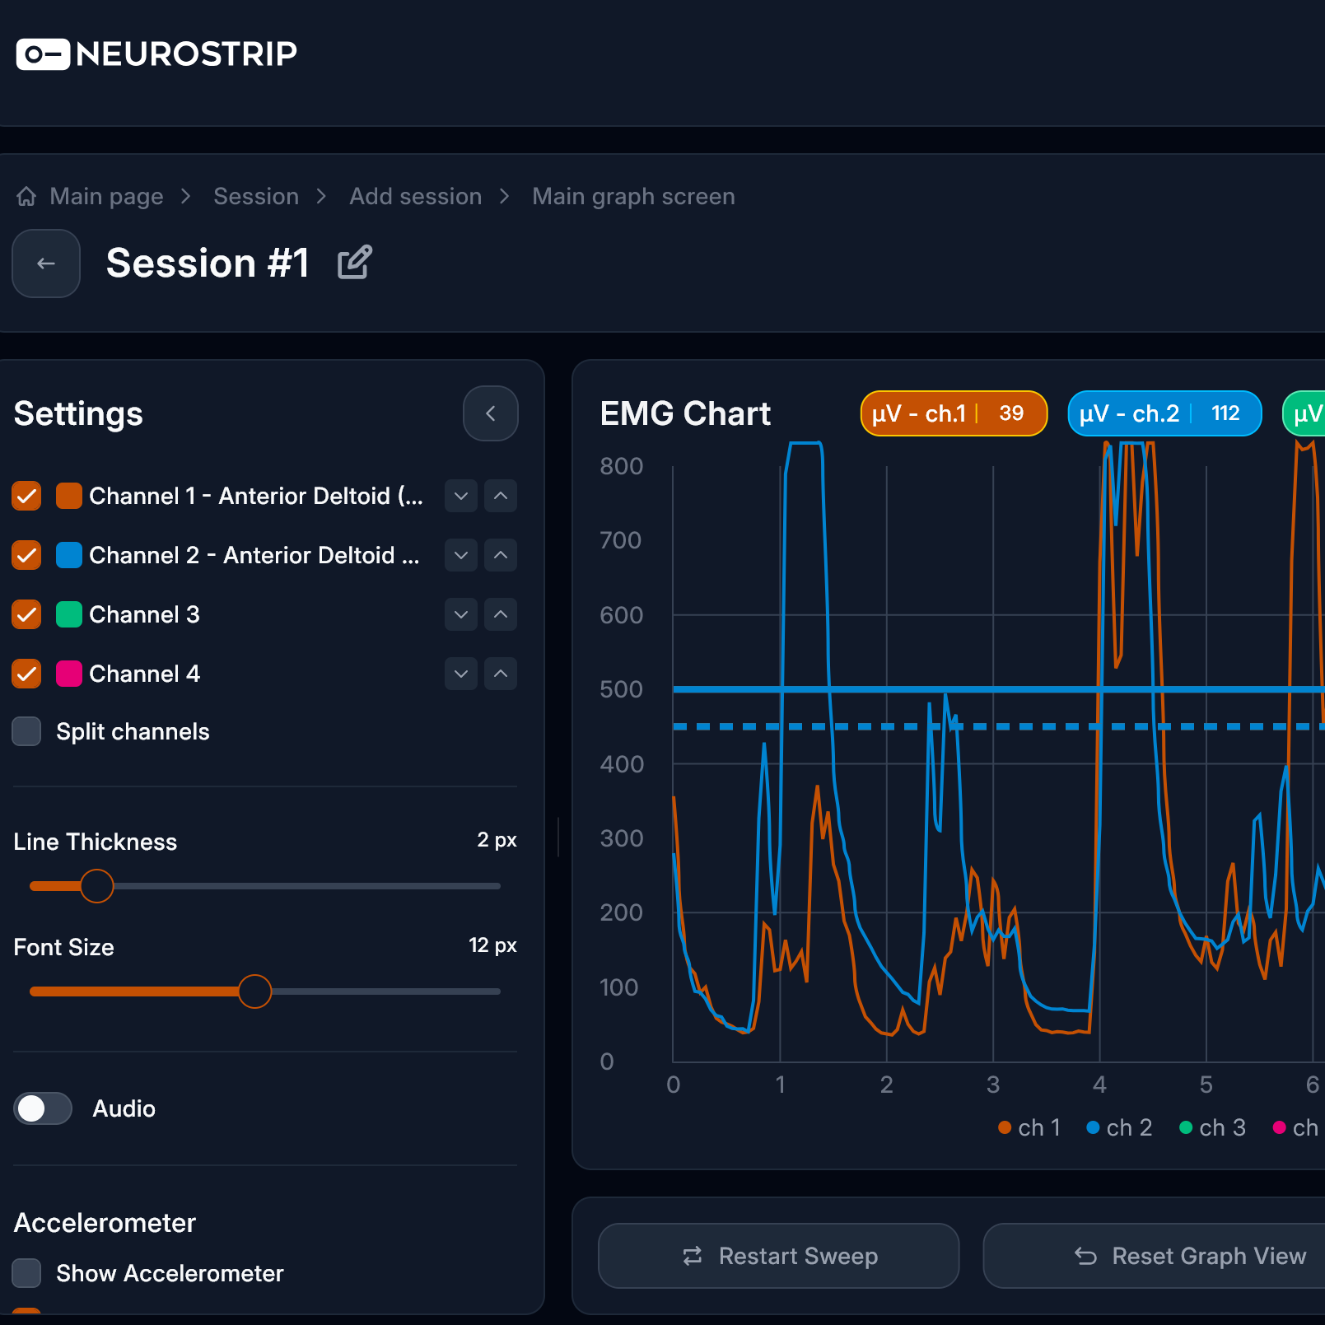Enable Split channels checkbox
Screen dimensions: 1325x1325
[x=26, y=731]
